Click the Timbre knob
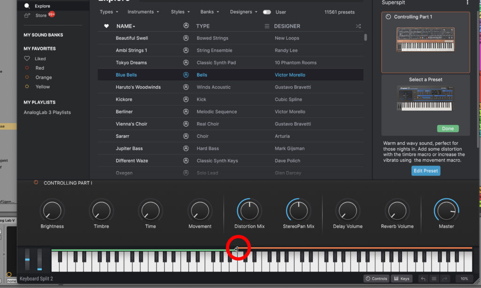 (101, 211)
